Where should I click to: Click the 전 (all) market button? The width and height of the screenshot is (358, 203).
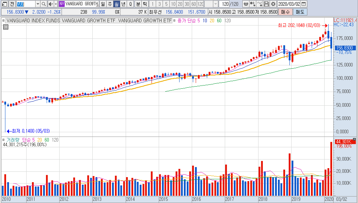[12, 4]
